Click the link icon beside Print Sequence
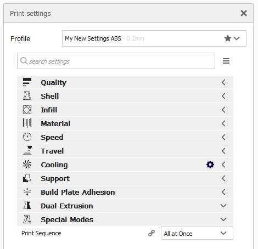The width and height of the screenshot is (258, 249). point(152,233)
